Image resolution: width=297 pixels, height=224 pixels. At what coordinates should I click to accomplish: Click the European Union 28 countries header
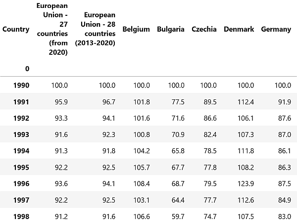tap(95, 29)
